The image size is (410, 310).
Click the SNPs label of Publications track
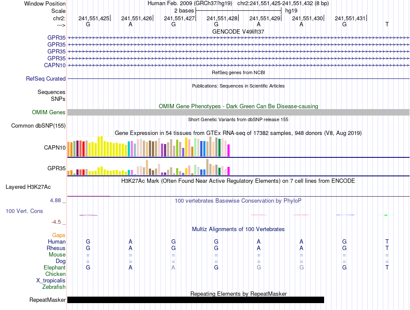(x=58, y=99)
